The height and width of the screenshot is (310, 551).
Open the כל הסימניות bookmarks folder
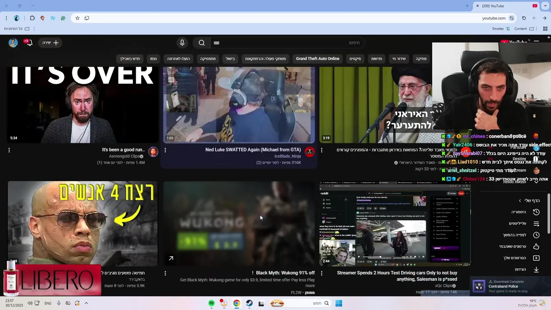16,29
